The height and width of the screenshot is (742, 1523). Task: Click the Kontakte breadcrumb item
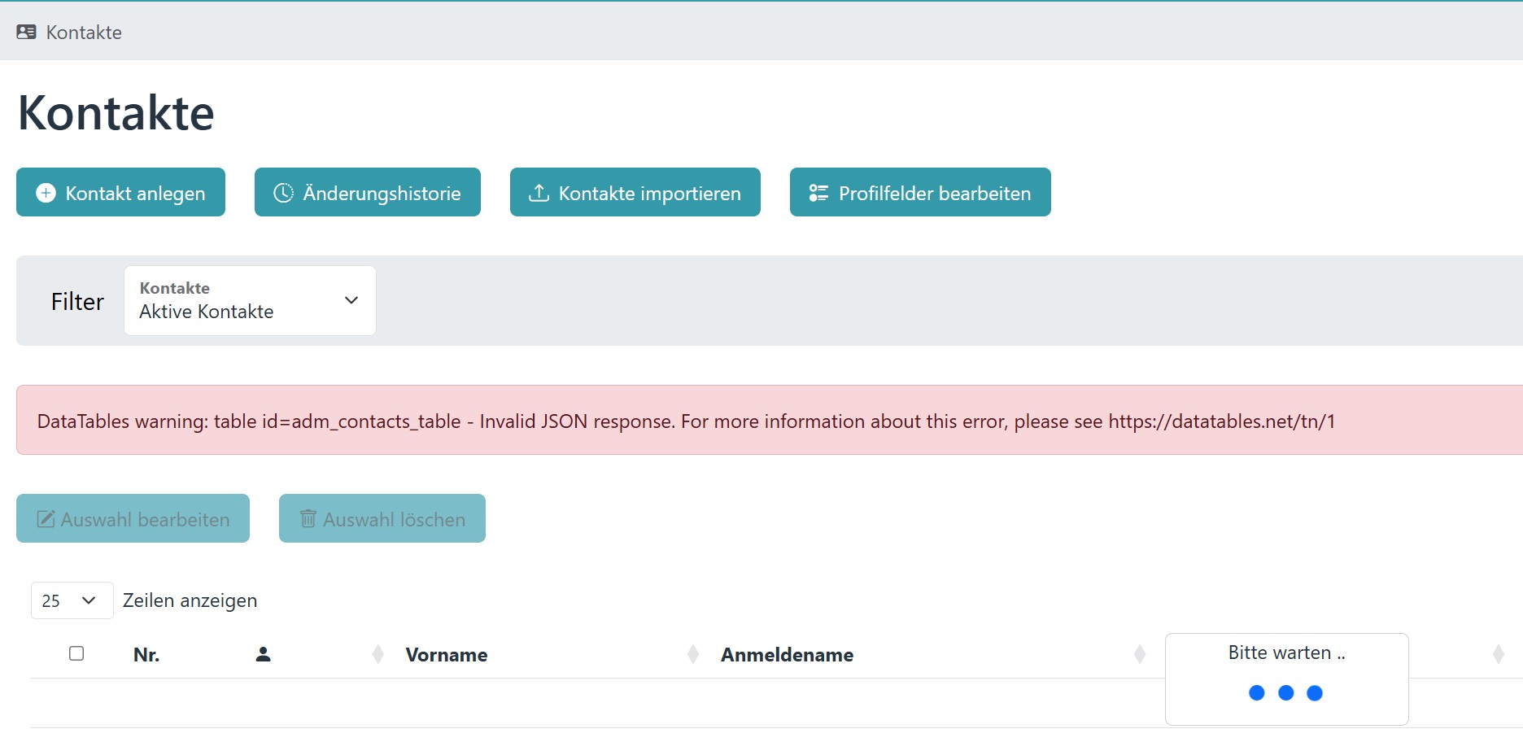pyautogui.click(x=84, y=33)
